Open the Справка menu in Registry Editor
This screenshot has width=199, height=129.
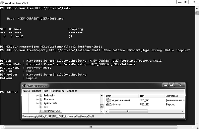point(72,91)
